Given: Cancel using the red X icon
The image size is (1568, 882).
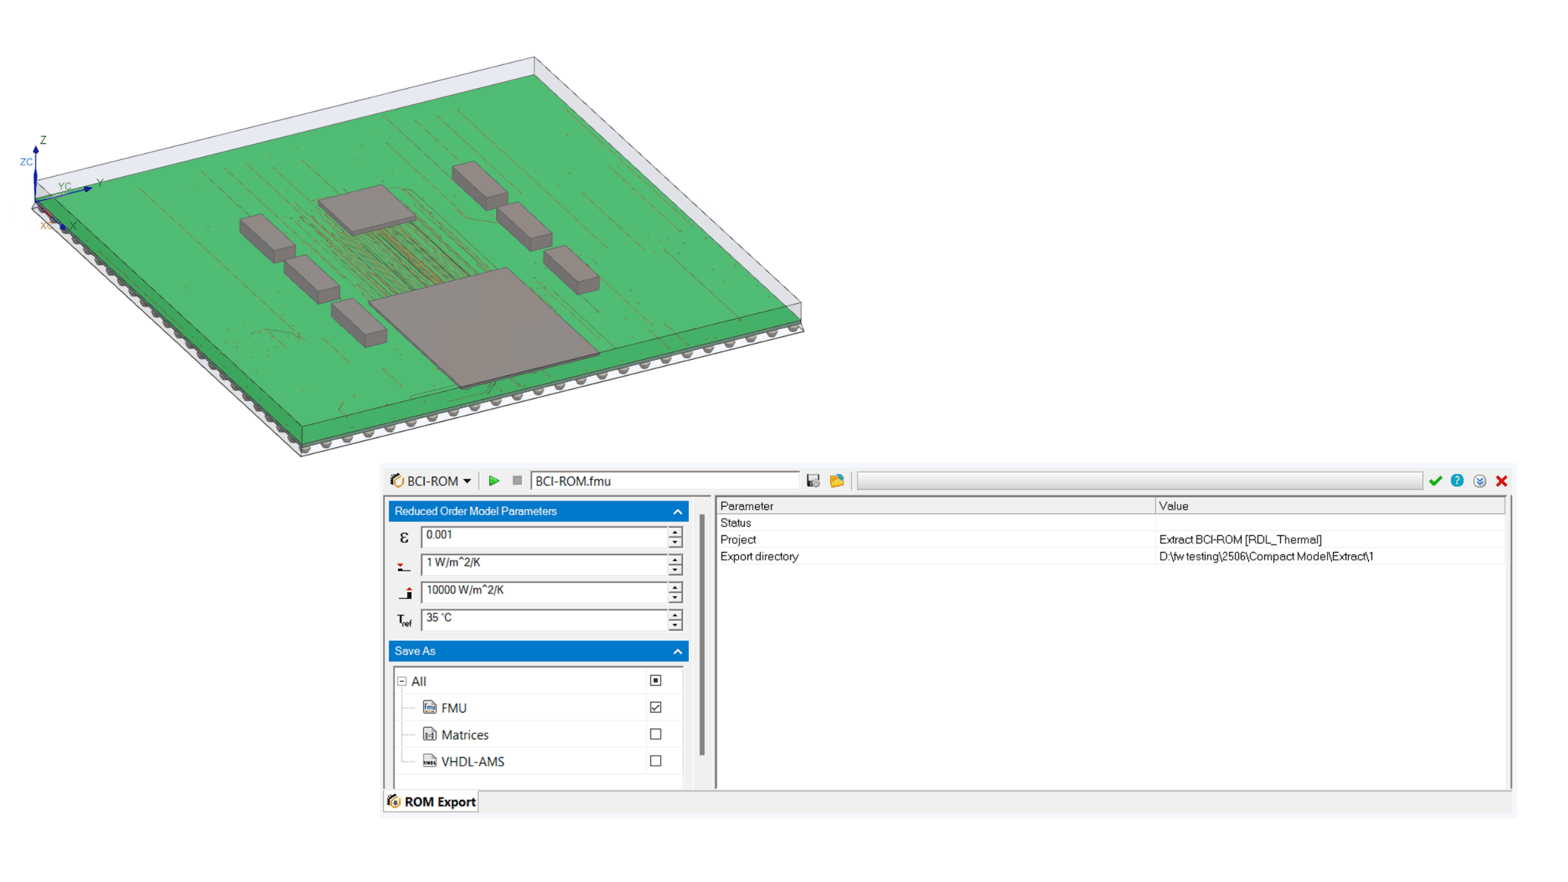Looking at the screenshot, I should (1501, 481).
